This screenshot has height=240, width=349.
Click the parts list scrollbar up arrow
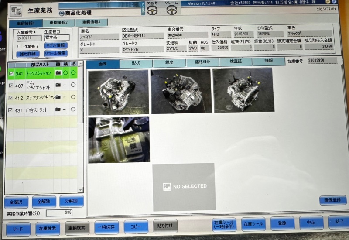pos(80,65)
